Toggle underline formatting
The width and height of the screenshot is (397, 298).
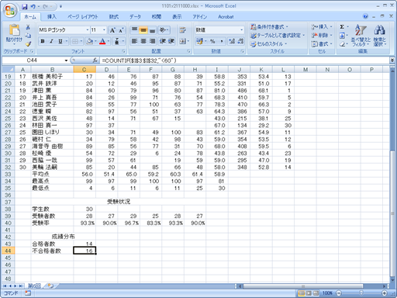(x=60, y=41)
